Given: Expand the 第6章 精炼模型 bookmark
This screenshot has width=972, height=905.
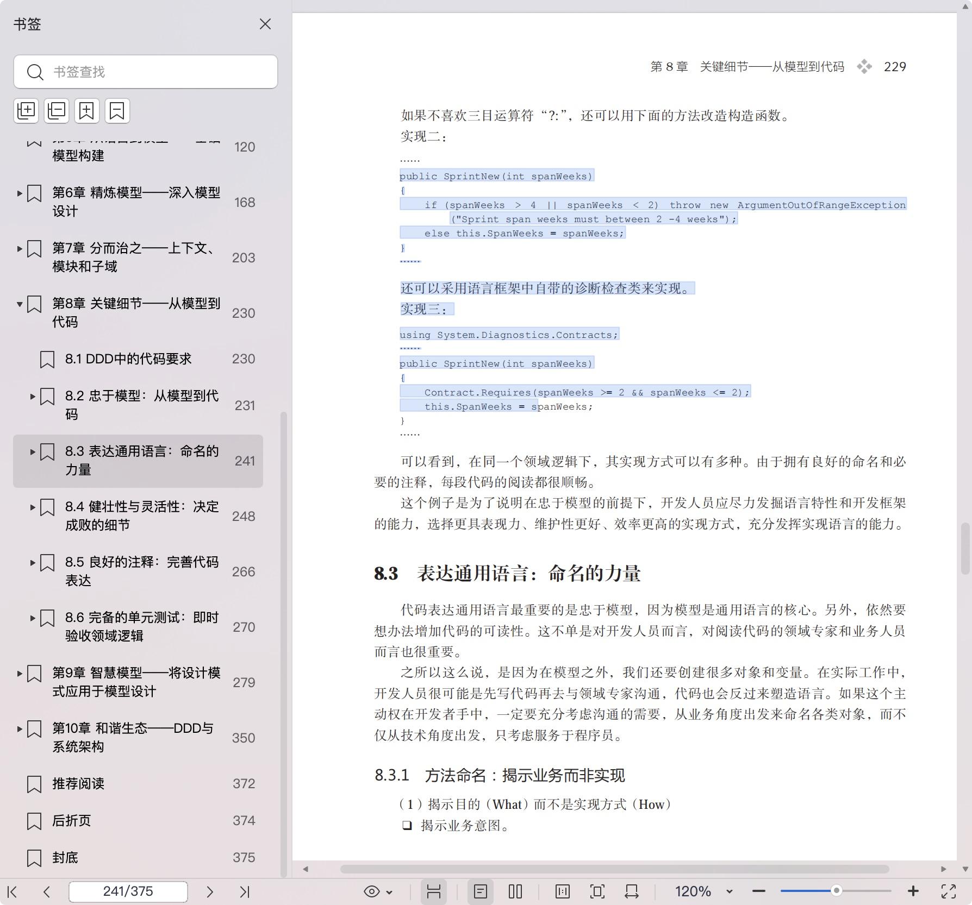Looking at the screenshot, I should pos(20,193).
